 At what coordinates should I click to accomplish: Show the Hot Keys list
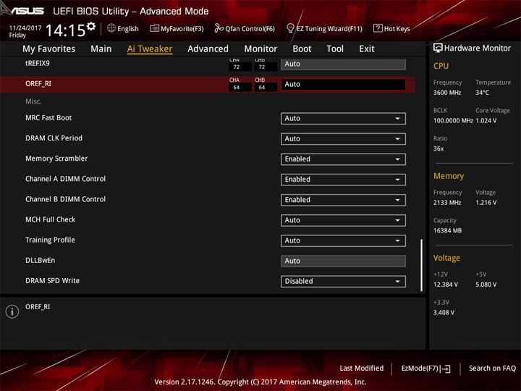point(391,28)
